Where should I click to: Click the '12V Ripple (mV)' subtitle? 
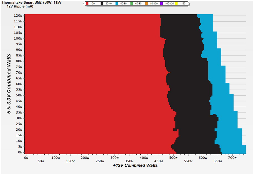pos(20,7)
